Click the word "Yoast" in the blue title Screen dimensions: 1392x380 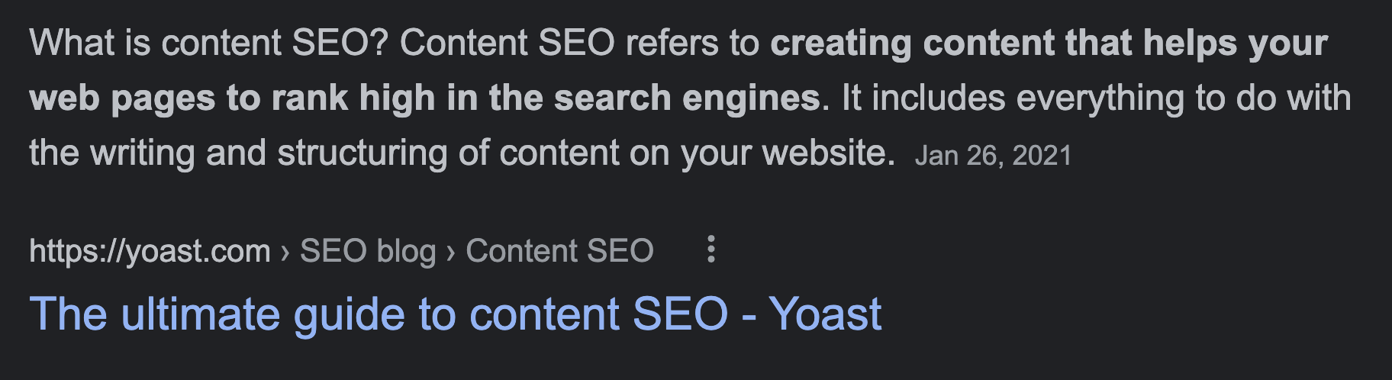click(x=825, y=314)
